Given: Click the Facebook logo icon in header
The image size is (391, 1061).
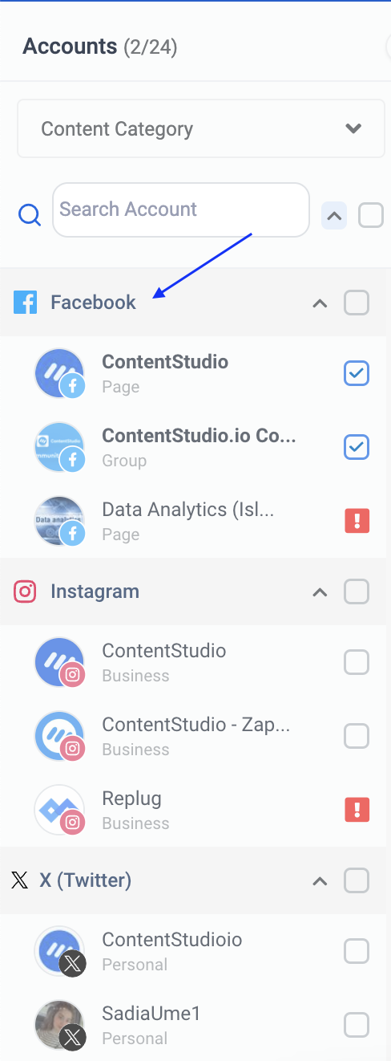Looking at the screenshot, I should 26,303.
